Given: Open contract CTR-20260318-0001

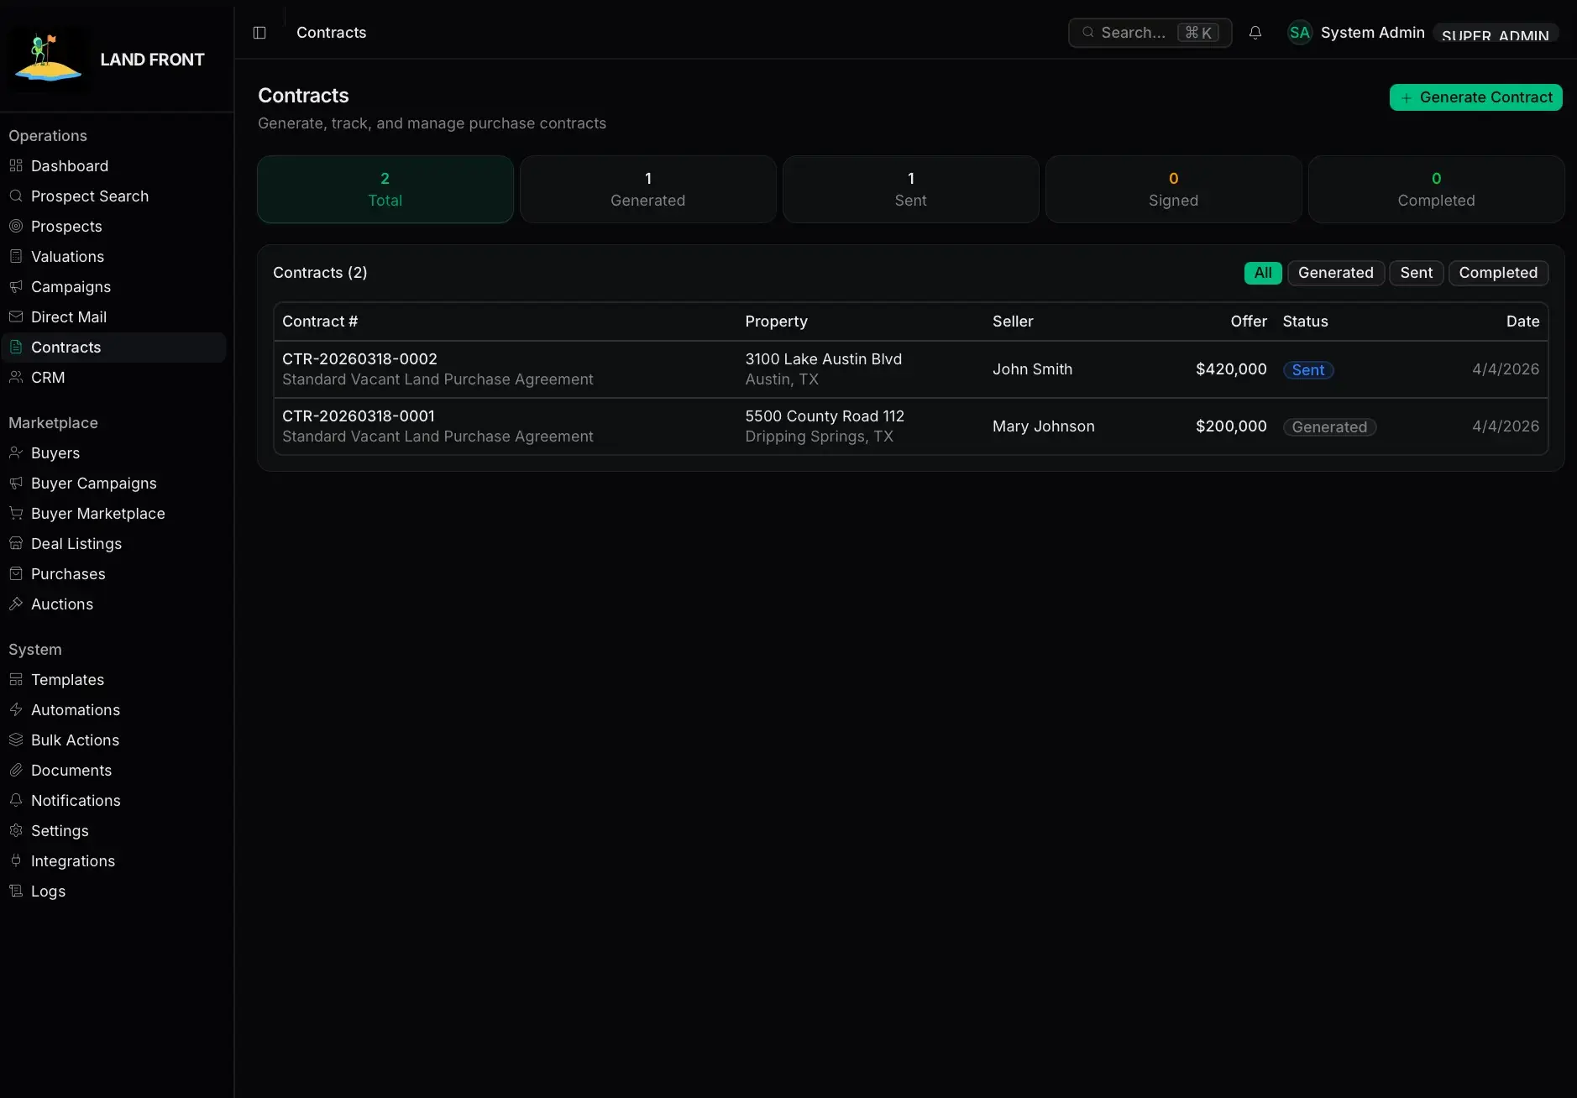Looking at the screenshot, I should click(x=359, y=416).
